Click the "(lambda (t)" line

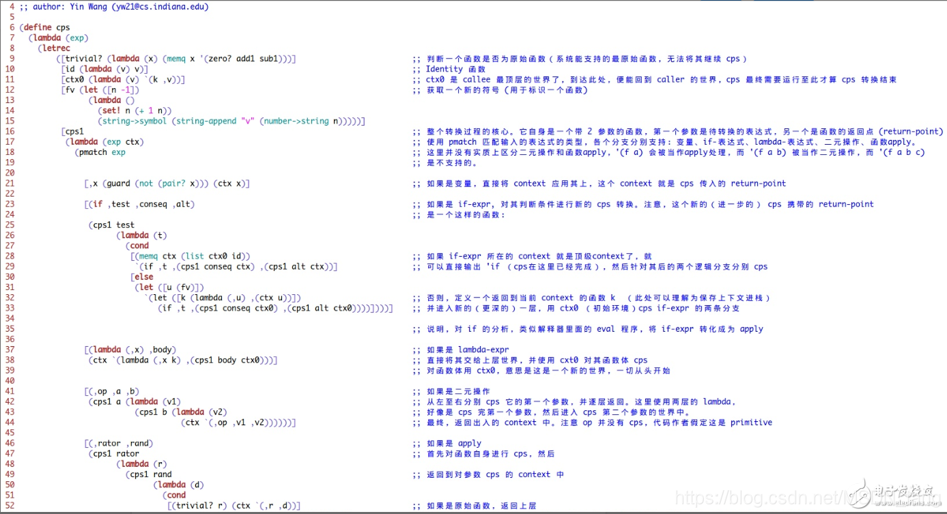[141, 235]
